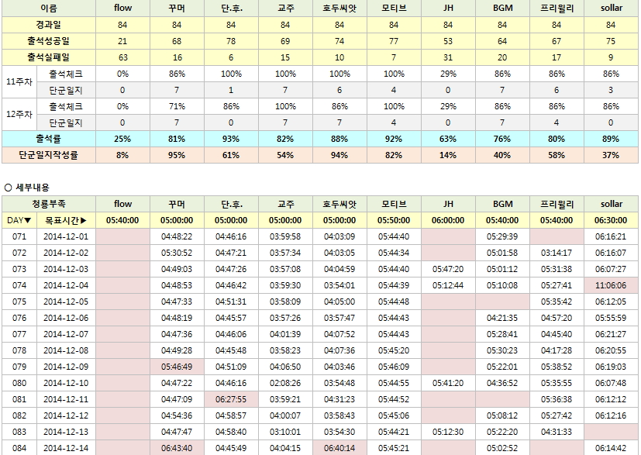Select the 11주차 merged cell

click(19, 81)
